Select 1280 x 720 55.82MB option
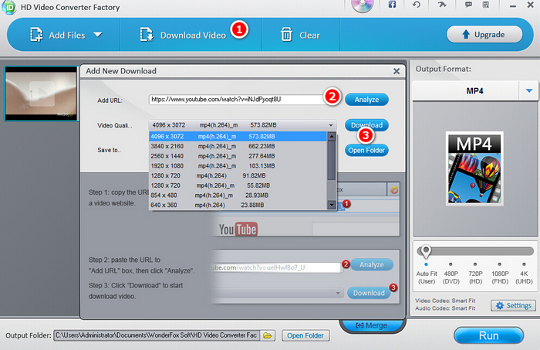Viewport: 540px width, 350px height. (238, 185)
